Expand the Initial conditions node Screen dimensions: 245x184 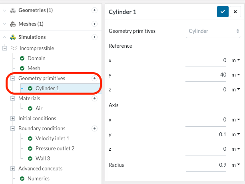[12, 118]
